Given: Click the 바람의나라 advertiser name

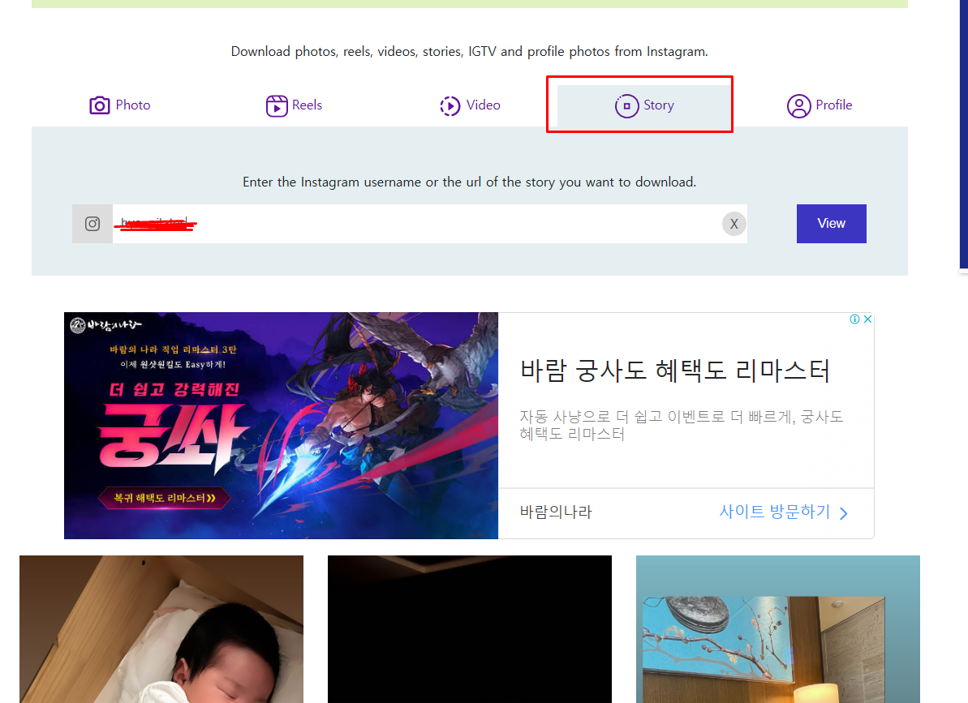Looking at the screenshot, I should point(556,512).
